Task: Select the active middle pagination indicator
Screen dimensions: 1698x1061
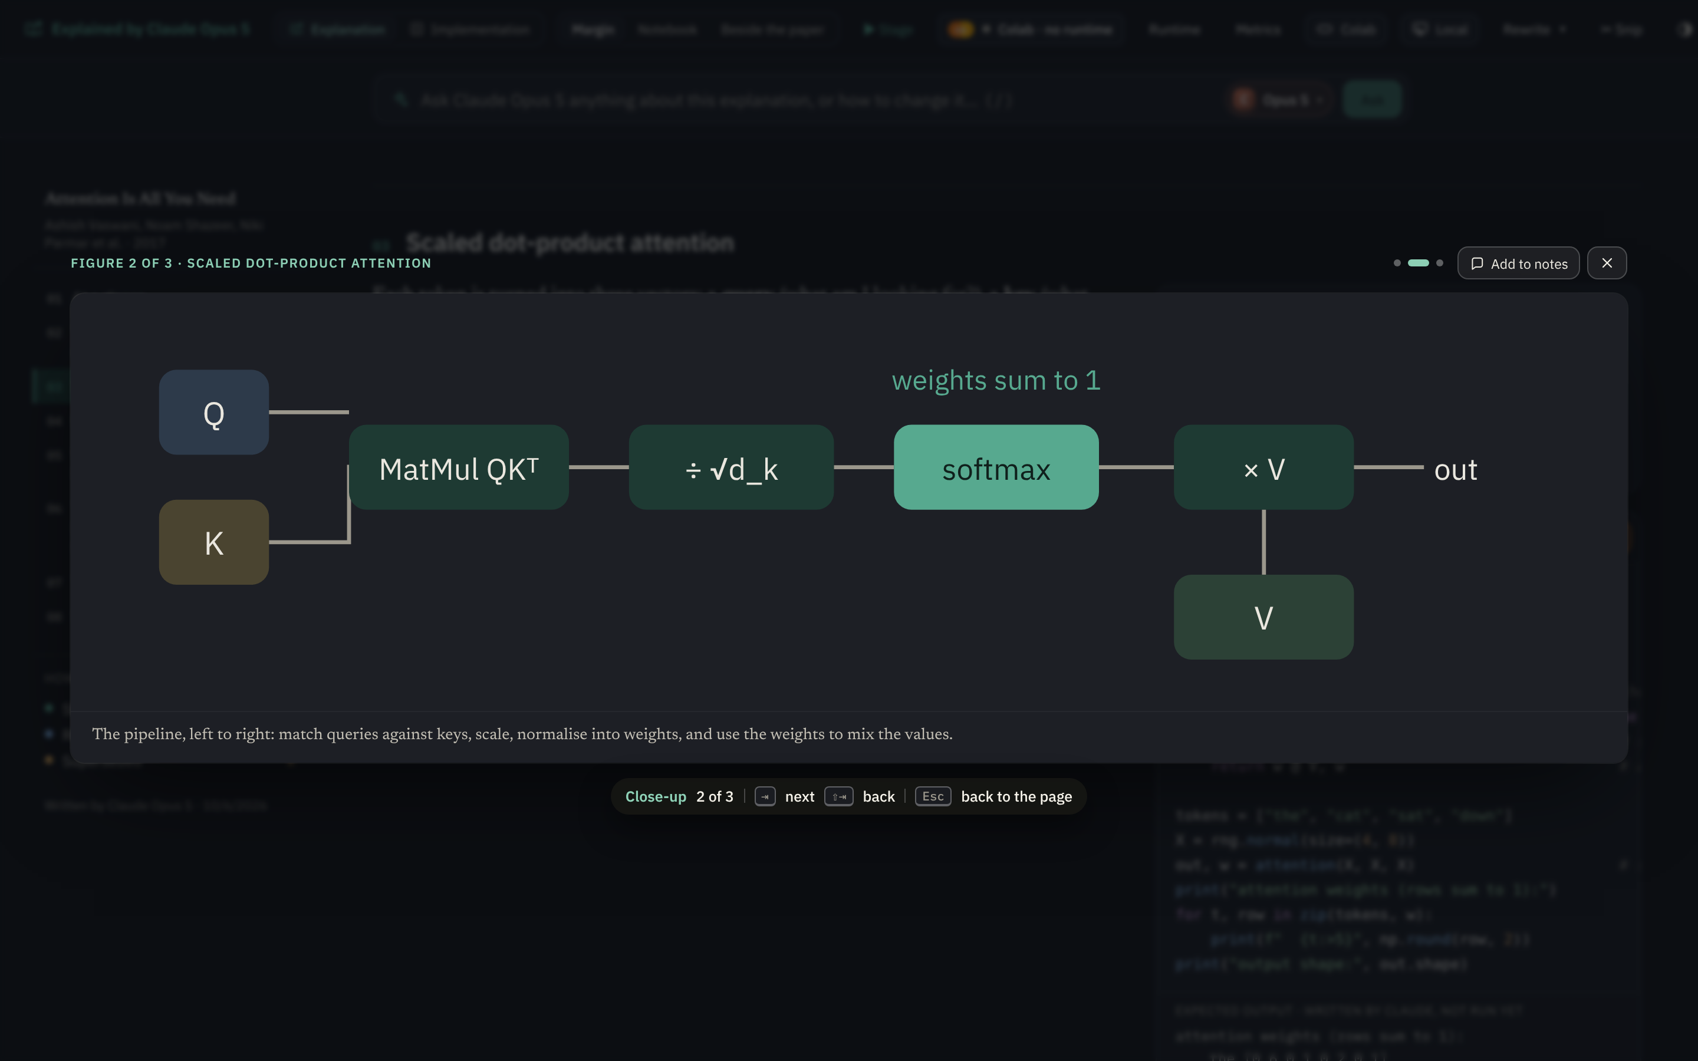Action: [1418, 263]
